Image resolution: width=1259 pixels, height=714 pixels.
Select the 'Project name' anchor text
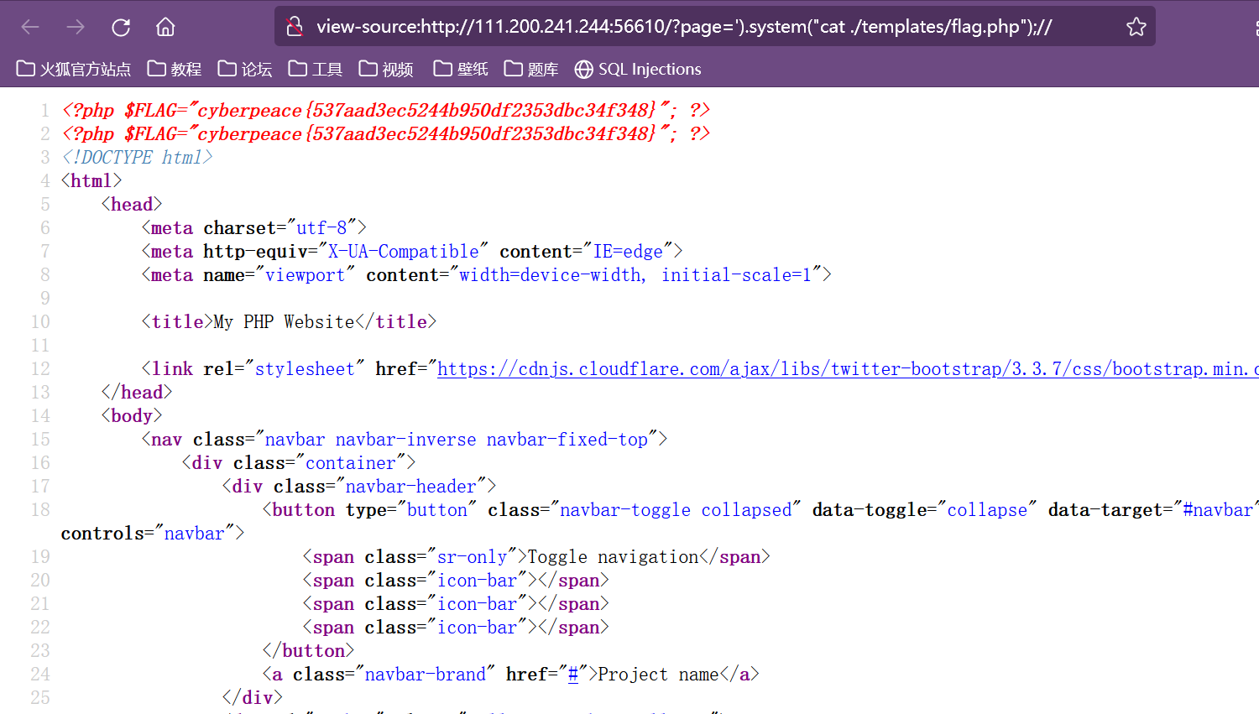[x=659, y=675]
